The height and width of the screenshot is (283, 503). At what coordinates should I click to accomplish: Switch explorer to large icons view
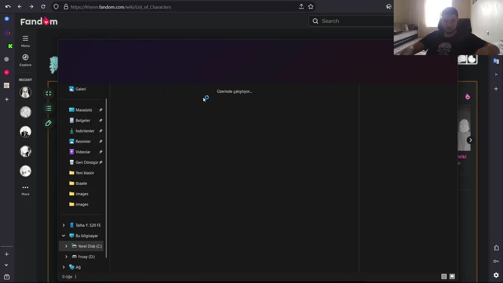(452, 277)
